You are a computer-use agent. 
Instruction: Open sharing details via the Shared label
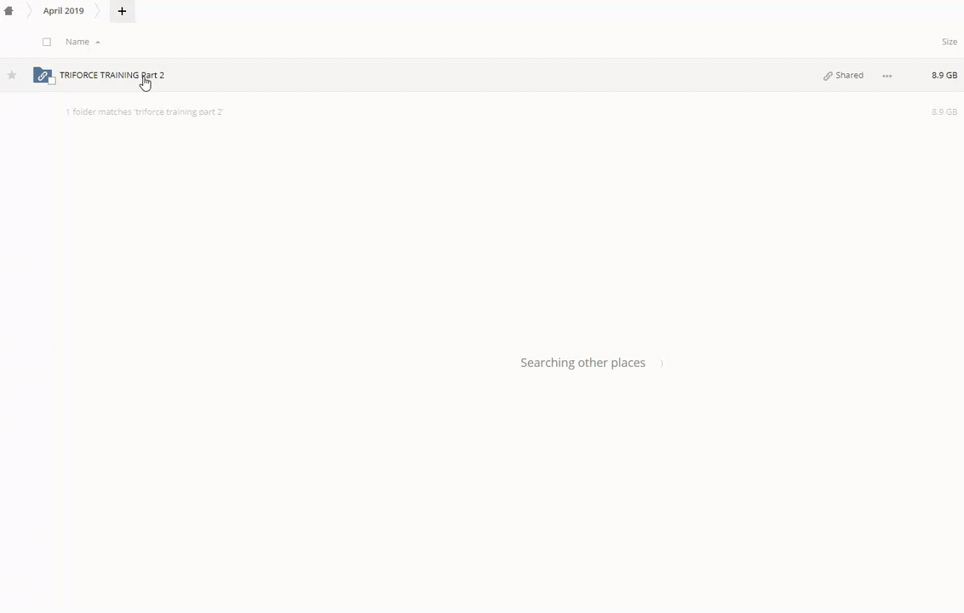[x=849, y=75]
